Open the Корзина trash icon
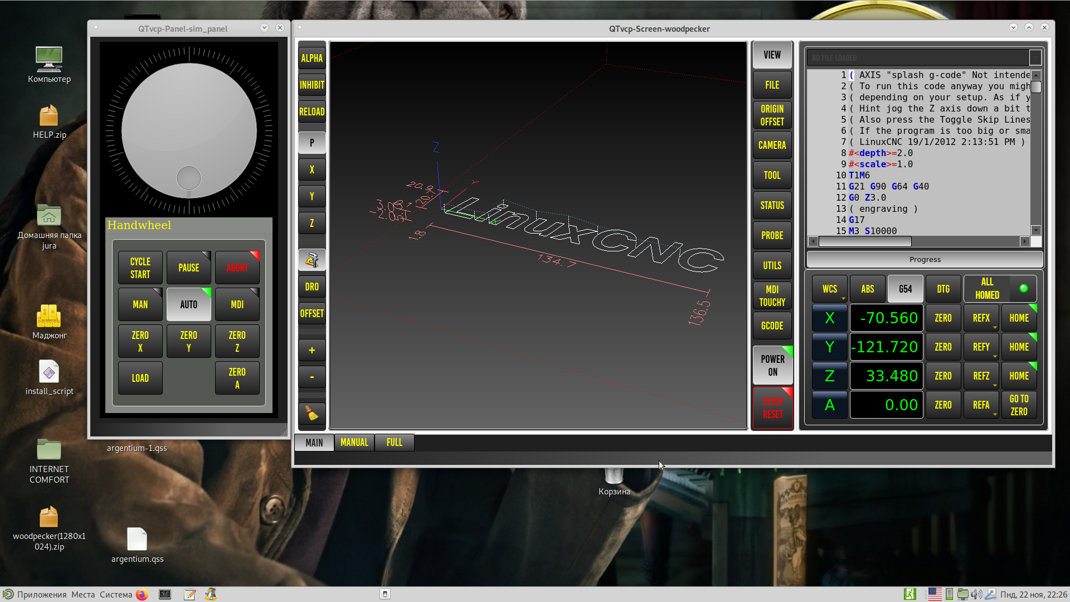Viewport: 1070px width, 602px height. (614, 482)
